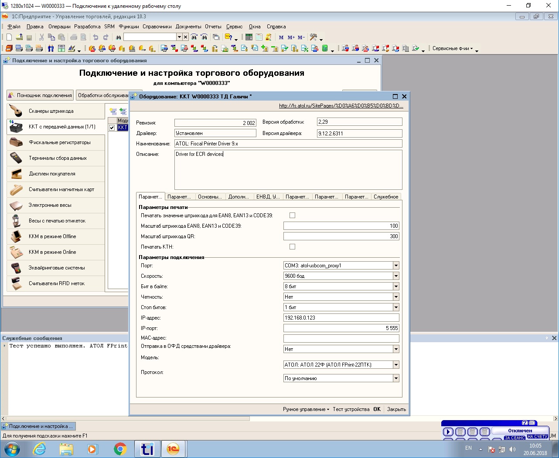Click the M+ memory add button

pos(291,37)
